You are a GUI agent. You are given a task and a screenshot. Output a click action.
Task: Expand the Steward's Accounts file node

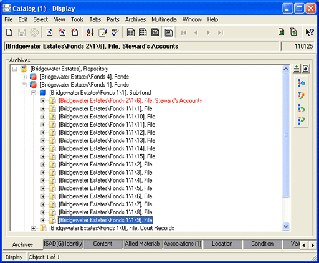(43, 101)
